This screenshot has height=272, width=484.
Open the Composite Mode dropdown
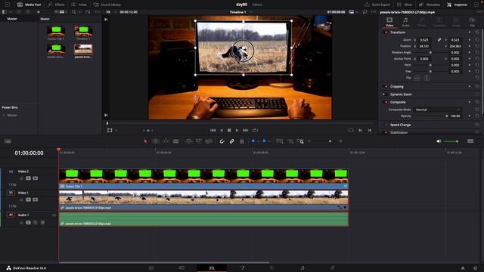tap(437, 110)
